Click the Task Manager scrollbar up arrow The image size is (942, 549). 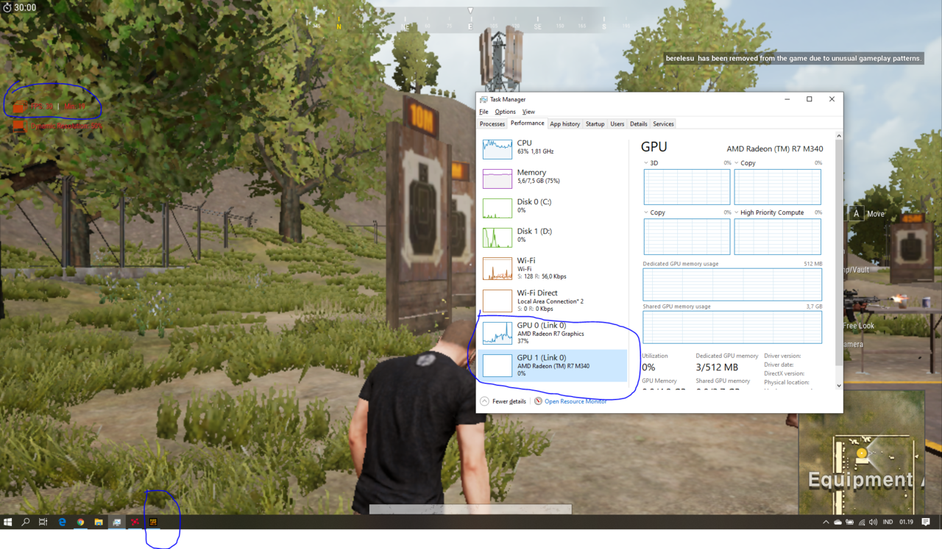(838, 137)
